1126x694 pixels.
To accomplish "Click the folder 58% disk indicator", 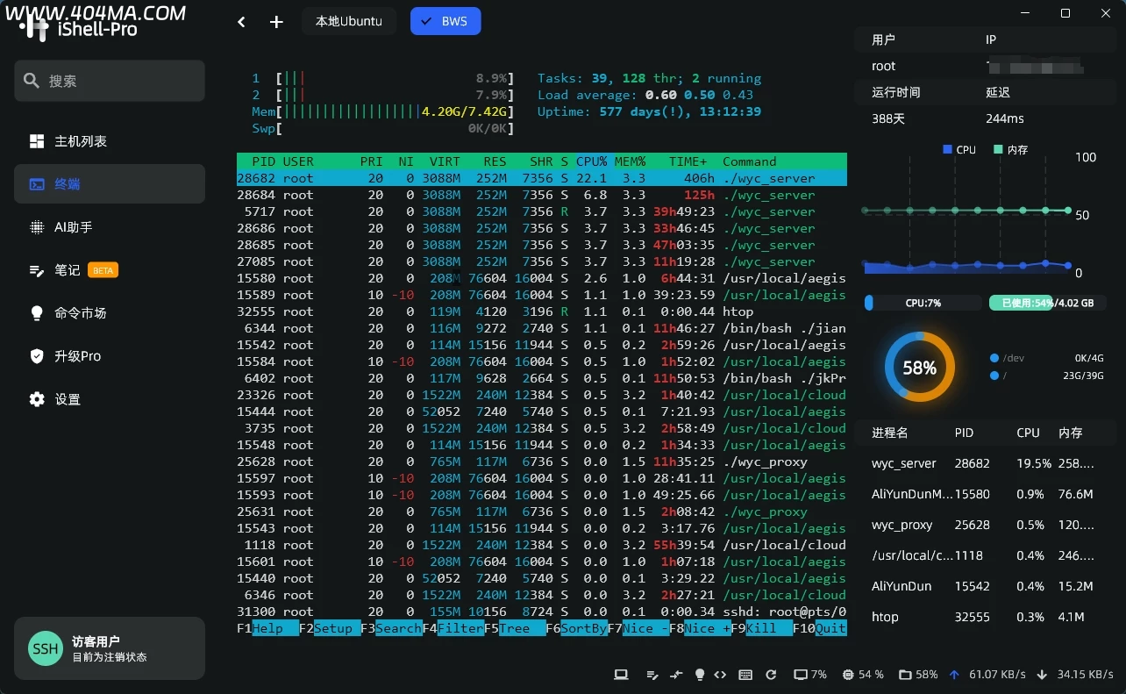I will tap(919, 675).
